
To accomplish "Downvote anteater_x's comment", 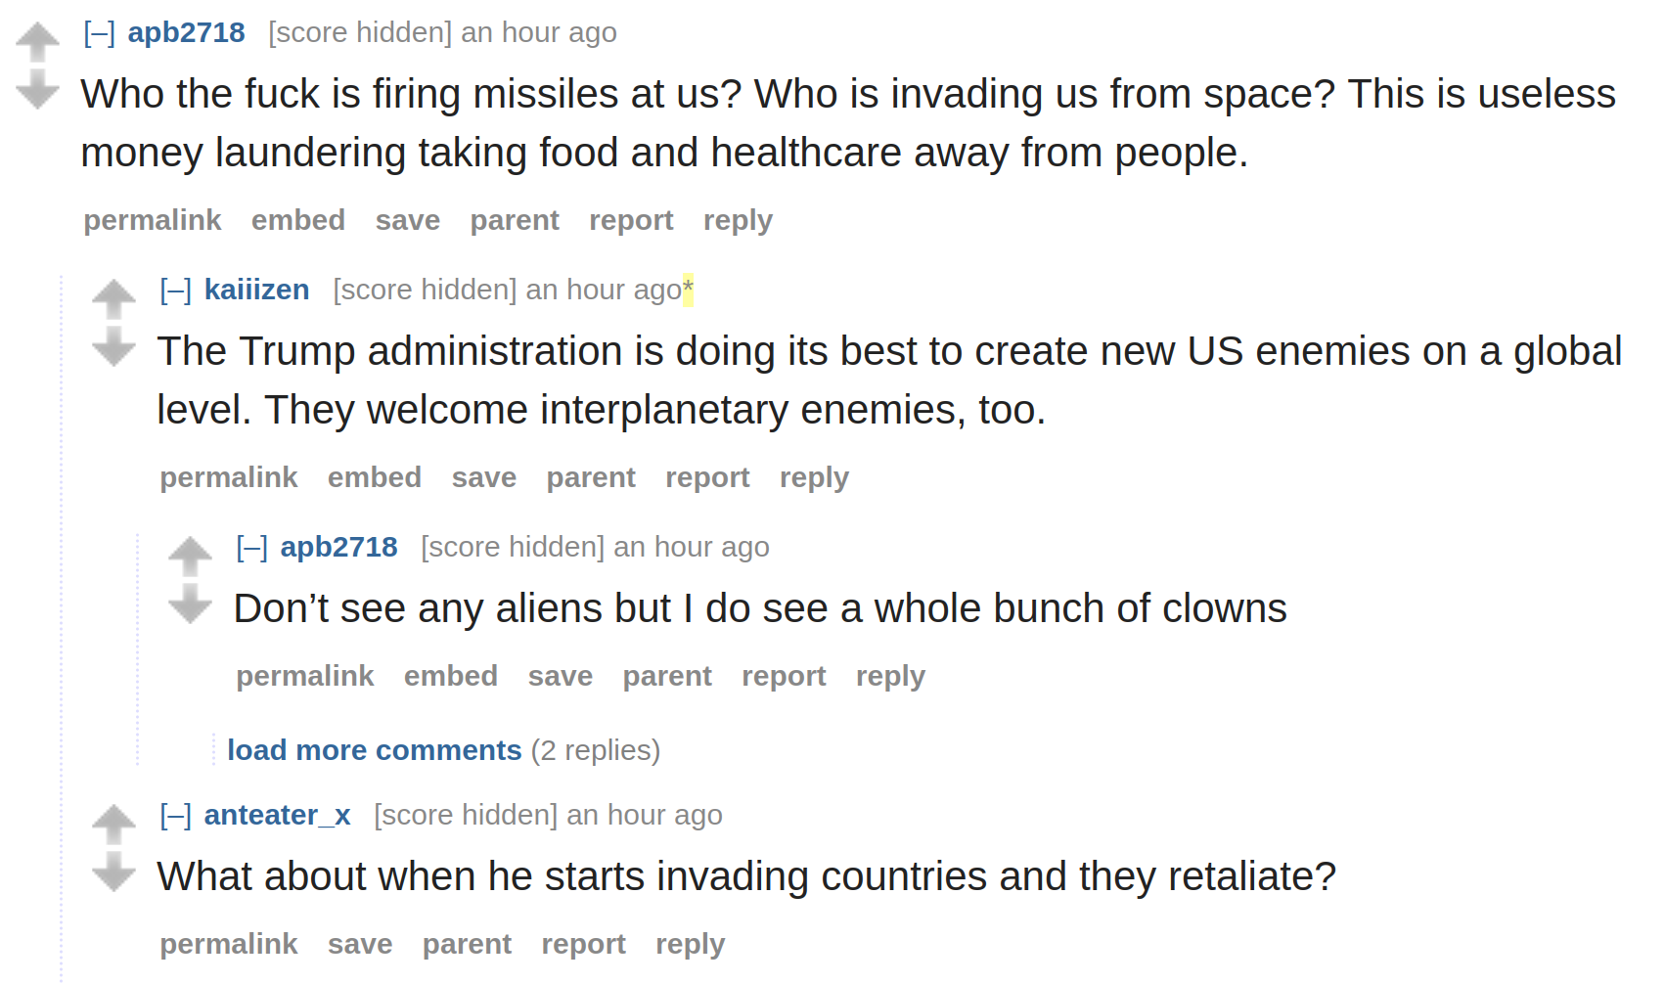I will click(113, 872).
